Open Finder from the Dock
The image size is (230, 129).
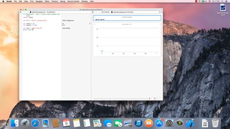[x=15, y=123]
